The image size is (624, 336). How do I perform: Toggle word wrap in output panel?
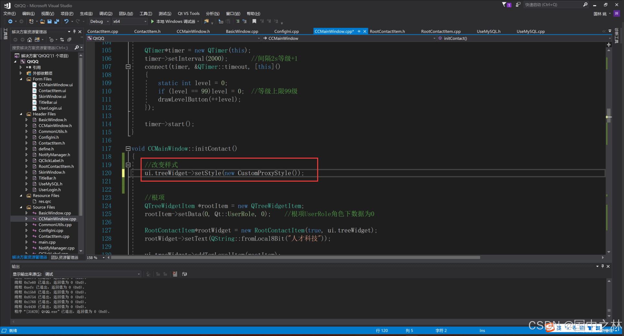coord(185,274)
